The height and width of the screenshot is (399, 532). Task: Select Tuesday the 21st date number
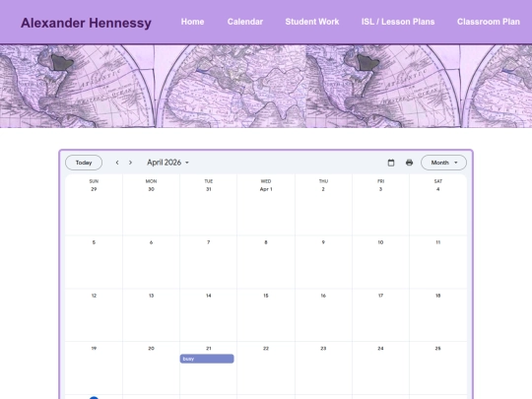[x=209, y=348]
